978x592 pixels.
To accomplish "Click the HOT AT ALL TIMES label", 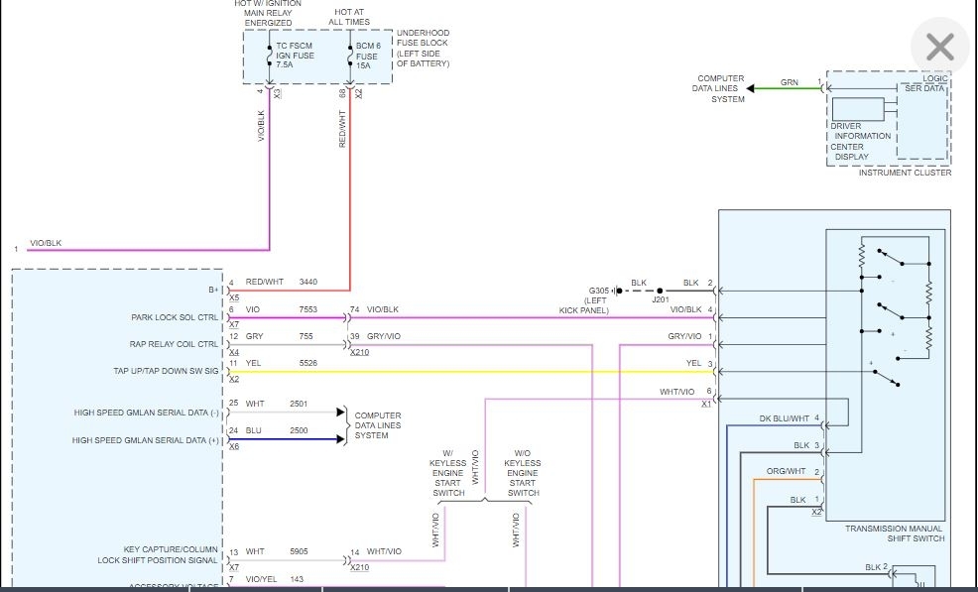I will click(349, 17).
